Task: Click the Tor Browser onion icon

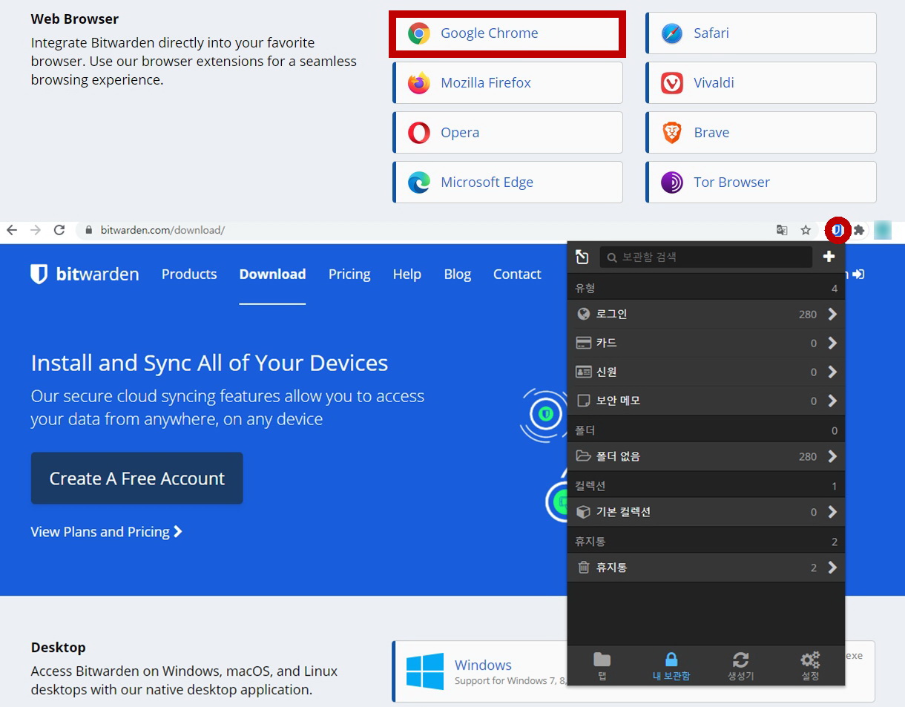Action: coord(672,182)
